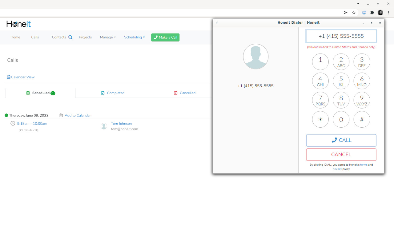The image size is (394, 246).
Task: Click the Thursday, June 09, 2022 date
Action: pos(29,116)
